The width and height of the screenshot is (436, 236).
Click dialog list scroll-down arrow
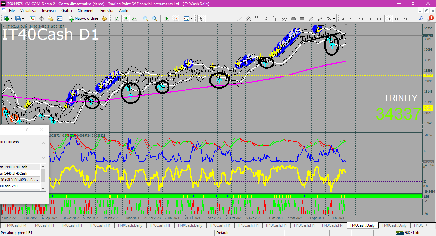tap(43, 188)
